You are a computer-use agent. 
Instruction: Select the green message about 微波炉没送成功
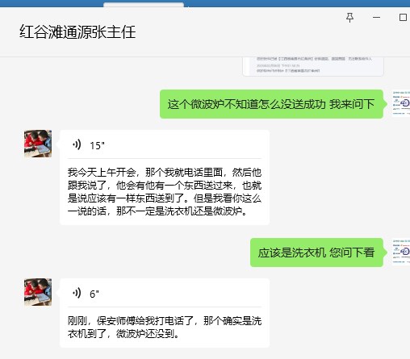coord(271,104)
